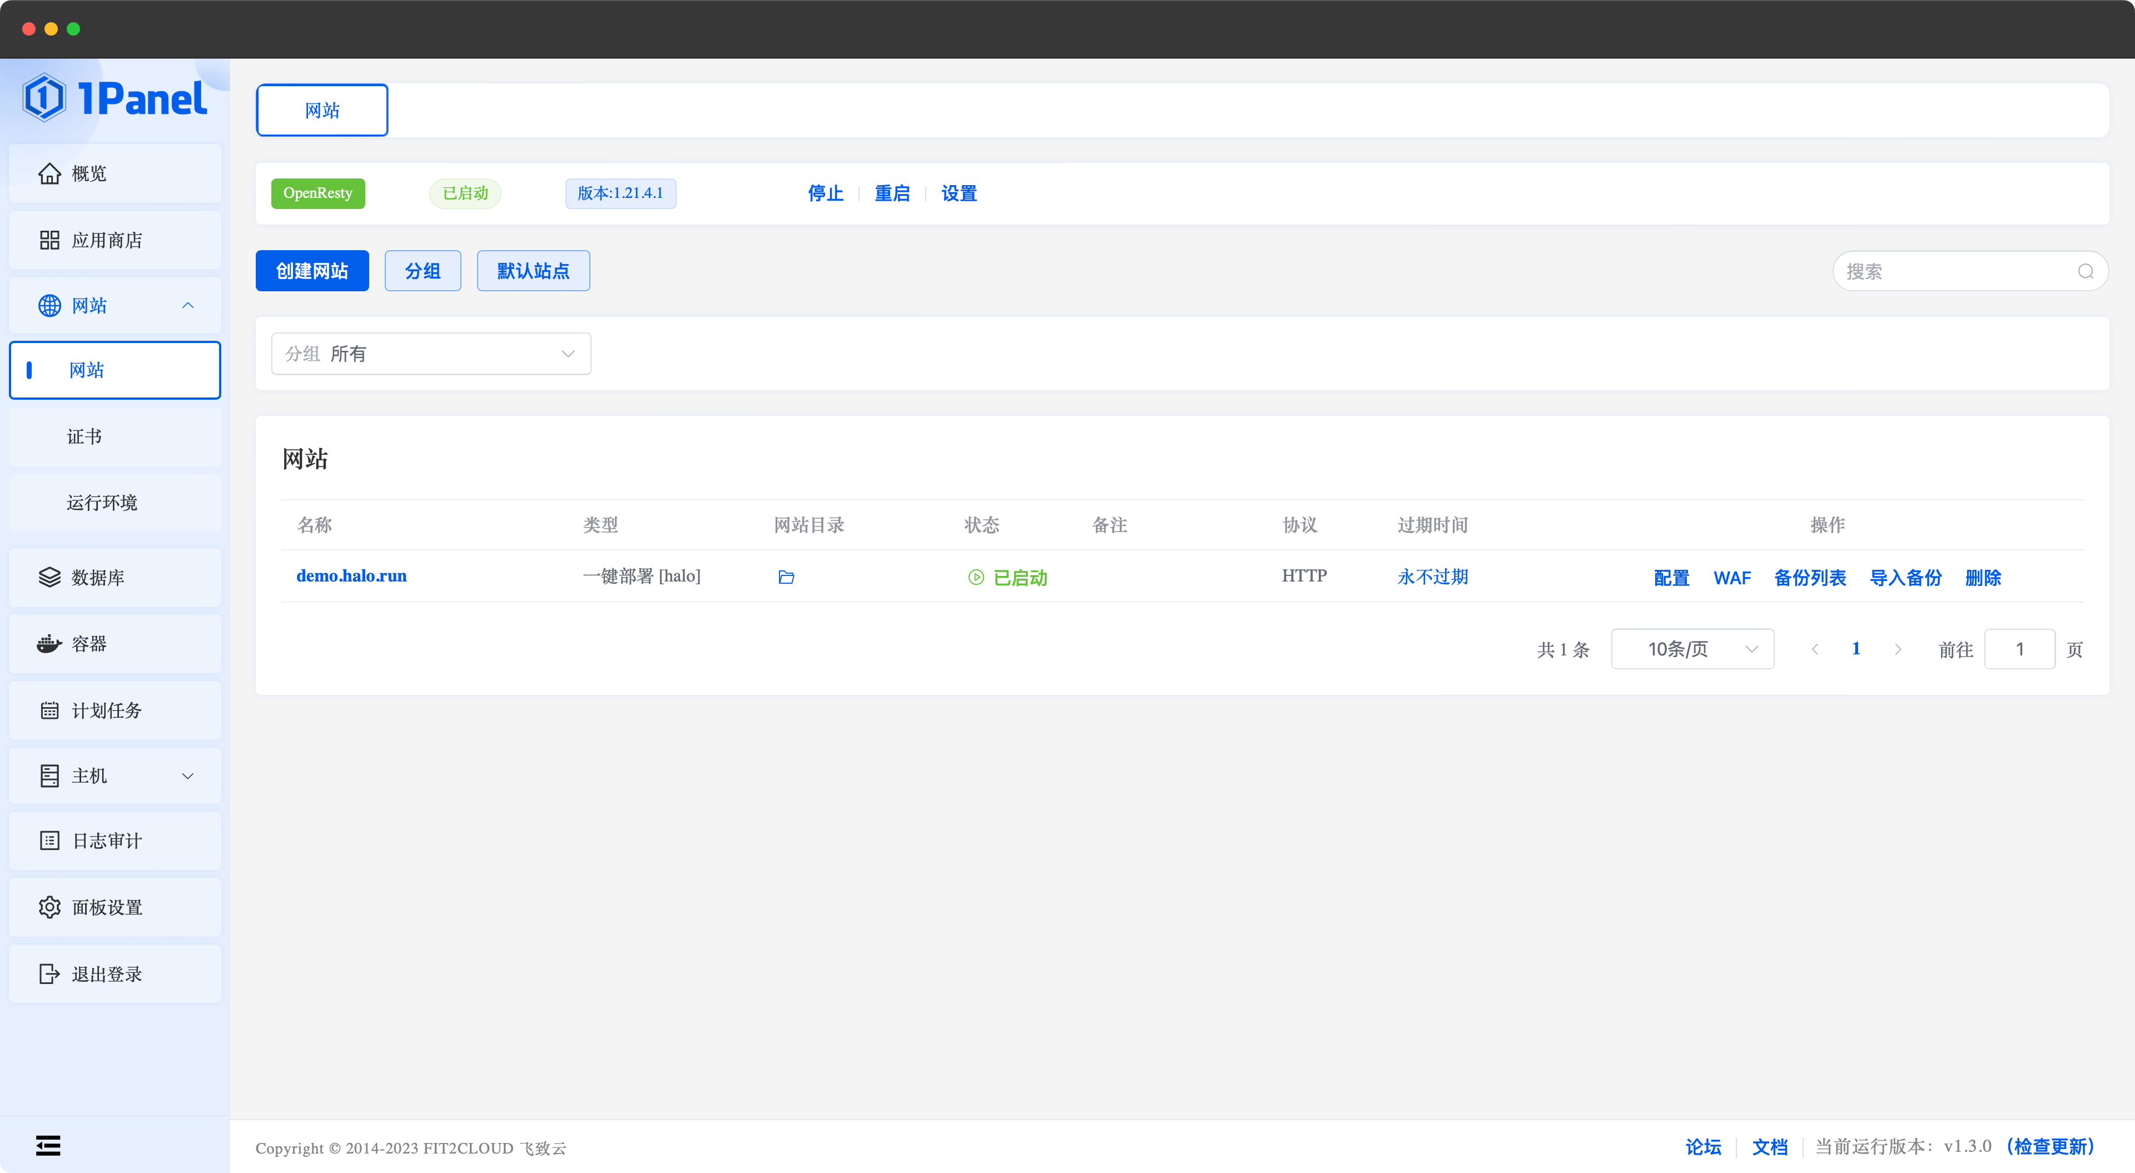Select 网站 submenu item in sidebar

pyautogui.click(x=115, y=371)
